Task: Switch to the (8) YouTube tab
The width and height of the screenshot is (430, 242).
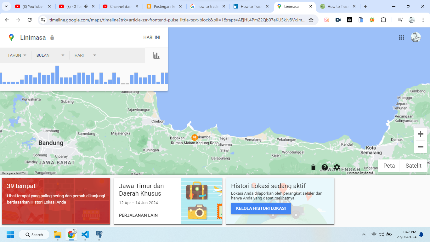Action: coord(33,6)
